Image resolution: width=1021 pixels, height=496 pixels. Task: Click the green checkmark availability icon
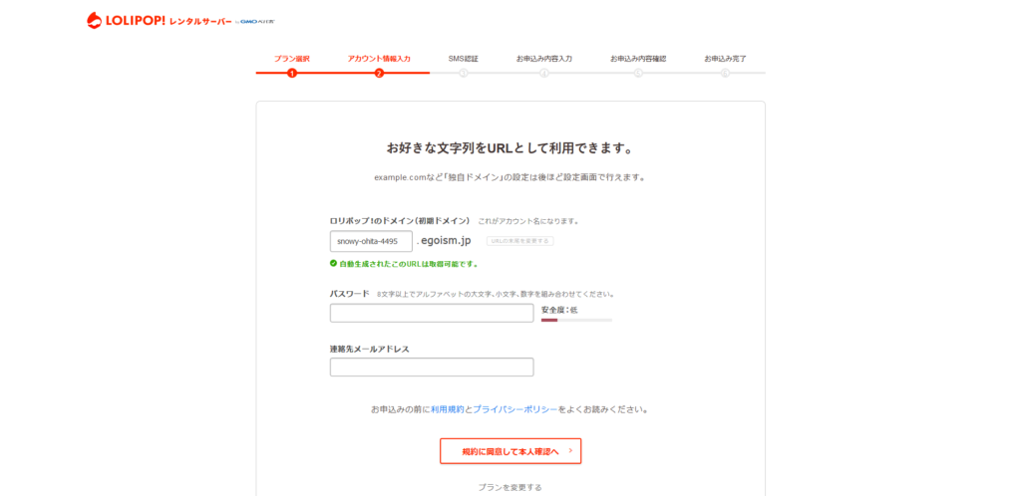coord(334,264)
